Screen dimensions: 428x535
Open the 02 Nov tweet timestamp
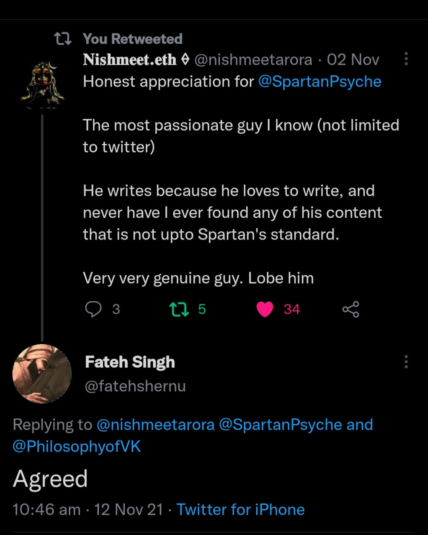[x=353, y=60]
